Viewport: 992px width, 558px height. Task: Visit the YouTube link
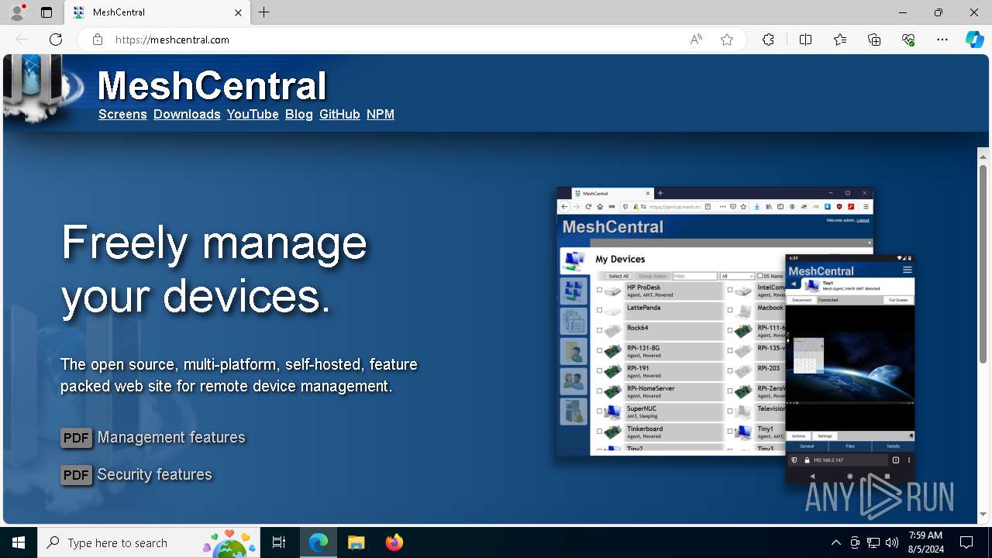pyautogui.click(x=253, y=114)
